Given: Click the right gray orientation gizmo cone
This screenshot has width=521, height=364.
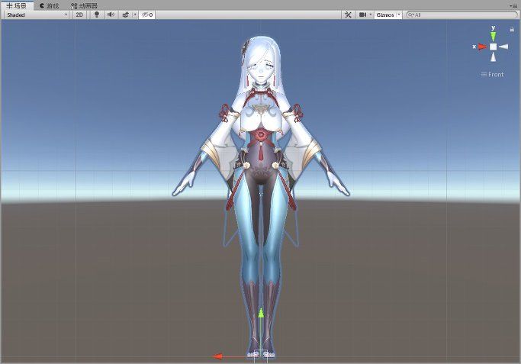Looking at the screenshot, I should pos(503,47).
